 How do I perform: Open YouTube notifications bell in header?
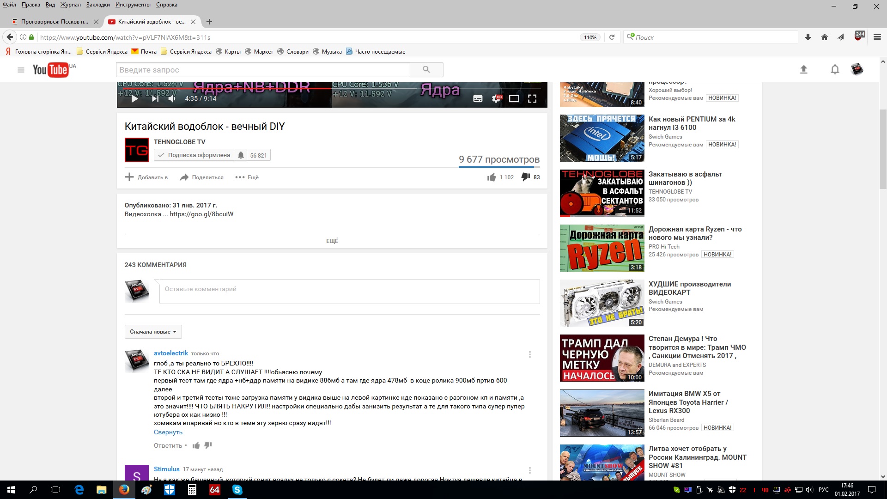pos(834,70)
